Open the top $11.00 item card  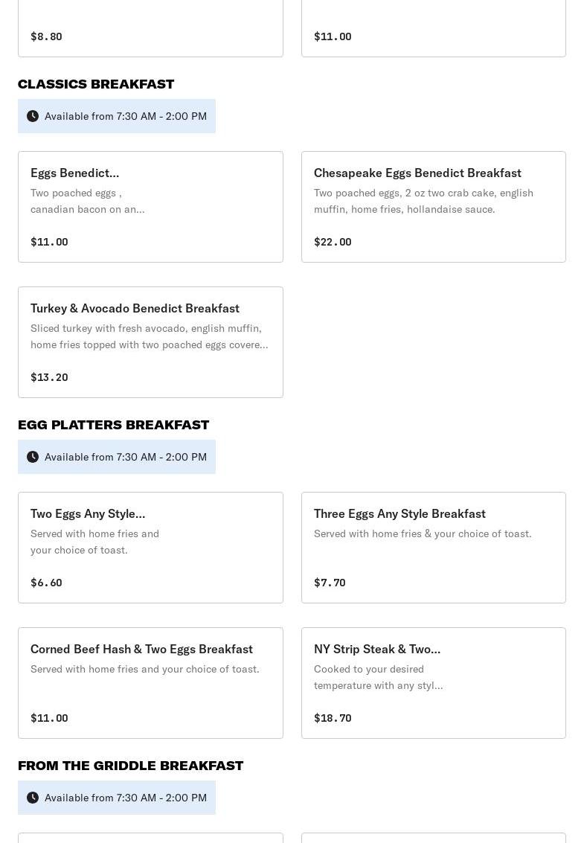[x=433, y=28]
